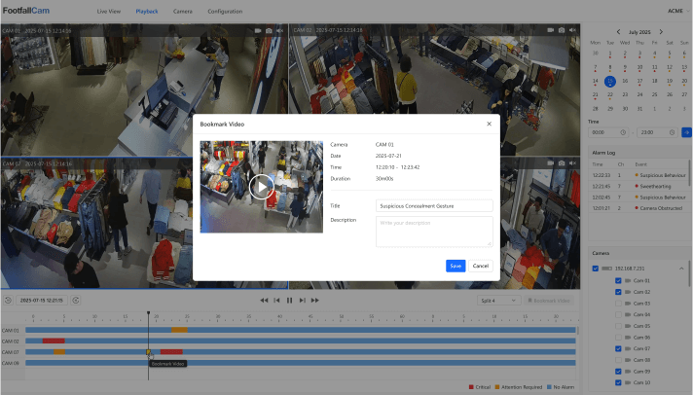Go to the Configuration tab
693x395 pixels.
225,12
